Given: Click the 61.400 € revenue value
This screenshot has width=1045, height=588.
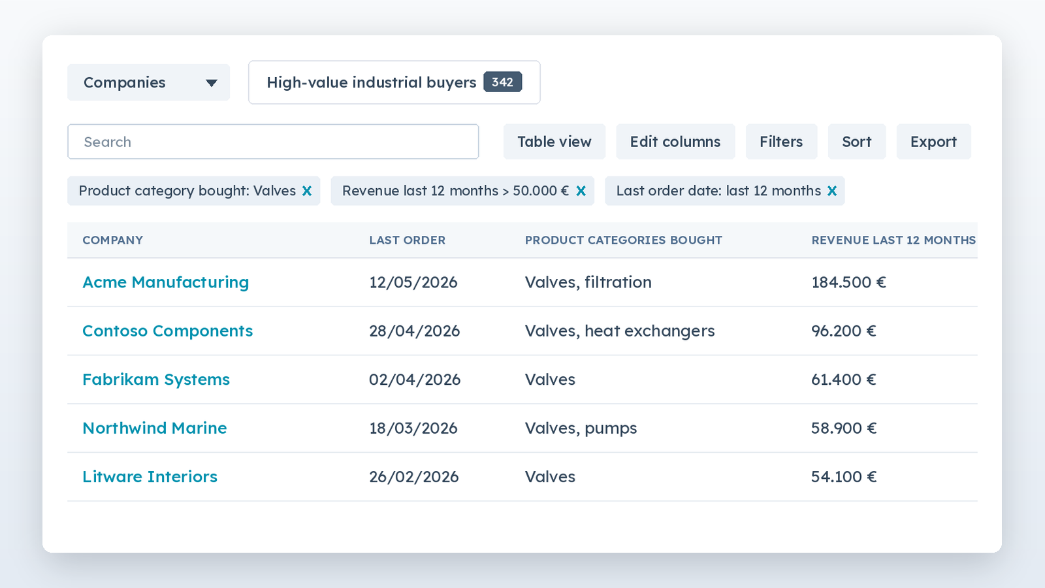Looking at the screenshot, I should tap(844, 380).
